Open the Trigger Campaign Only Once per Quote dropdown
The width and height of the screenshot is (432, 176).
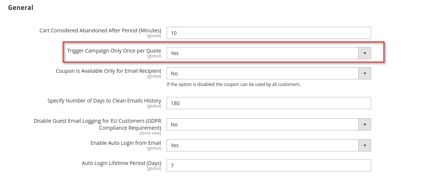click(x=269, y=53)
